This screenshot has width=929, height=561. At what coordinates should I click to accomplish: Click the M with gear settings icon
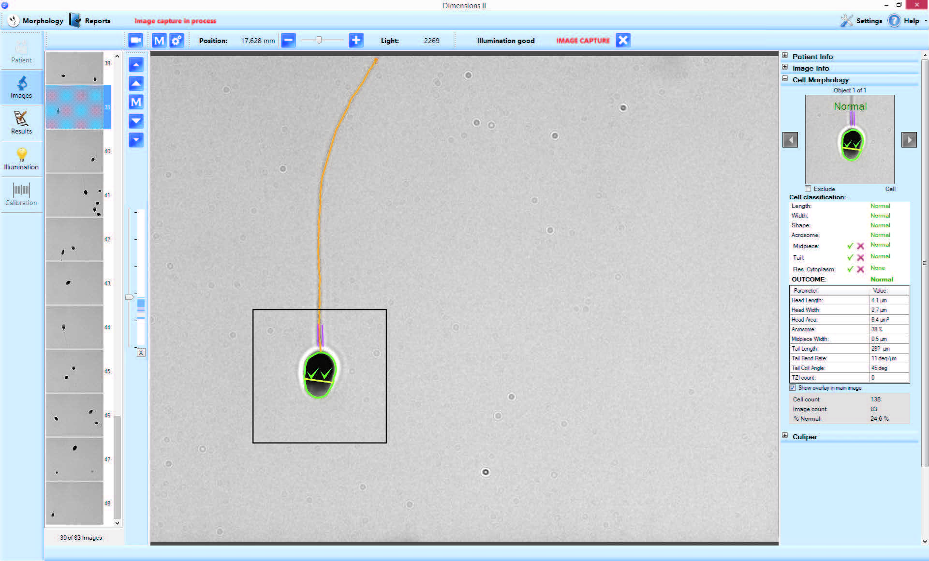(x=177, y=41)
